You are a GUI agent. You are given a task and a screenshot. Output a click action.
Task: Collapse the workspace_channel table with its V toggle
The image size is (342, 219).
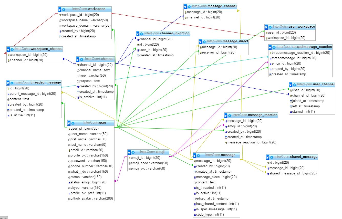pyautogui.click(x=8, y=49)
